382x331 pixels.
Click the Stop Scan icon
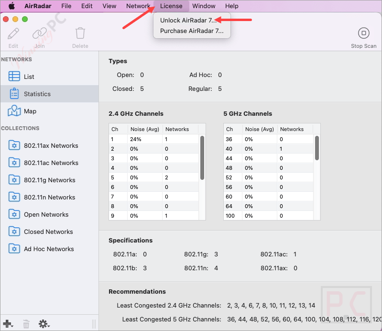tap(363, 33)
